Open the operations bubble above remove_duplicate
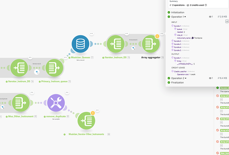 (x=67, y=92)
